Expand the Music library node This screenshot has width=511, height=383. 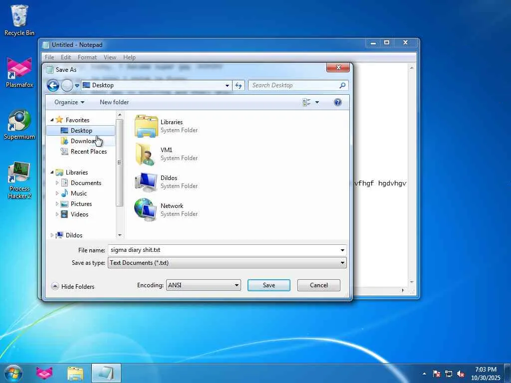(57, 193)
